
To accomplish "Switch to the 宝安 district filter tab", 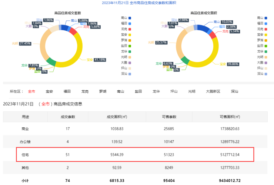I will coord(49,91).
